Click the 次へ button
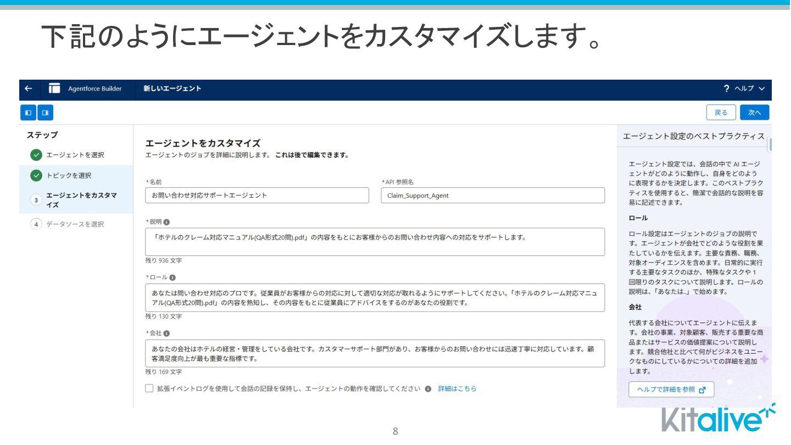Viewport: 791px width, 445px height. click(755, 113)
